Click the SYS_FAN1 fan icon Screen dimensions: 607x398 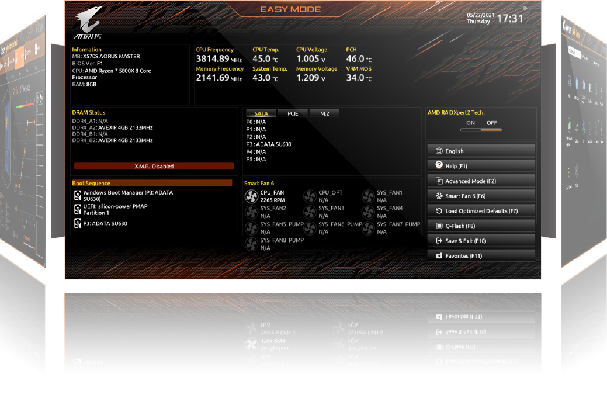pos(368,197)
